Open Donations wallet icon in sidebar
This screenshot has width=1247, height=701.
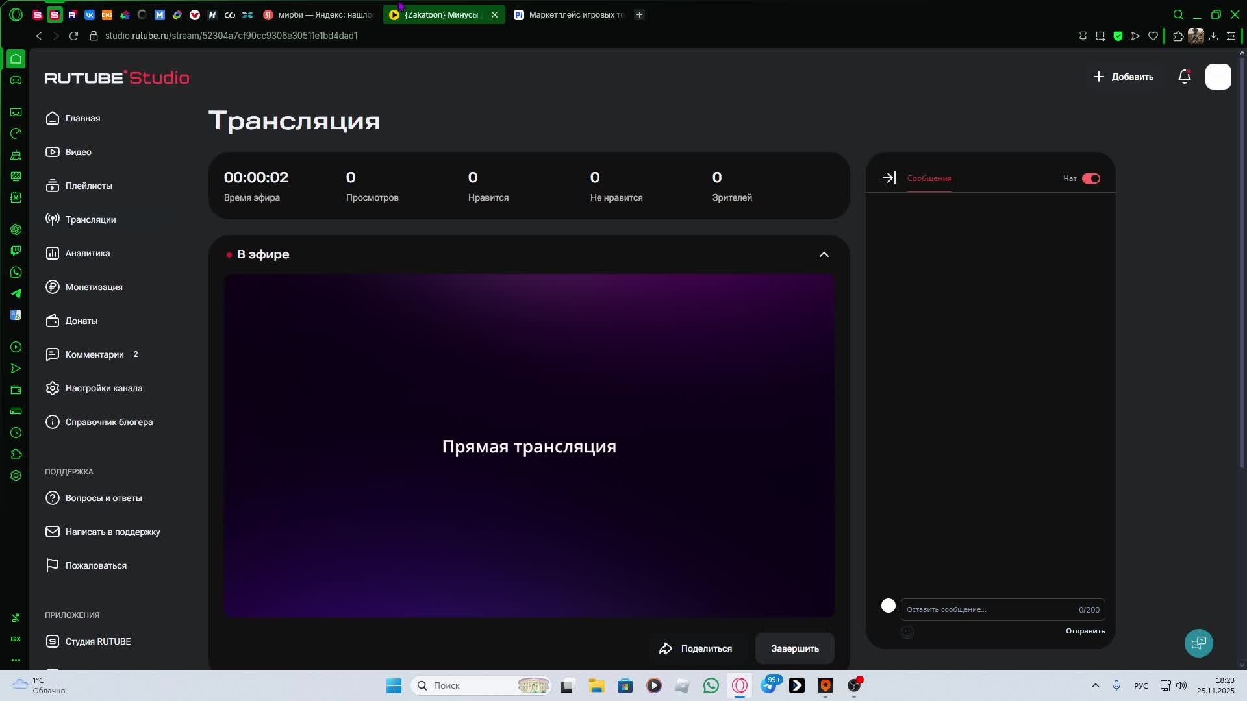coord(53,321)
